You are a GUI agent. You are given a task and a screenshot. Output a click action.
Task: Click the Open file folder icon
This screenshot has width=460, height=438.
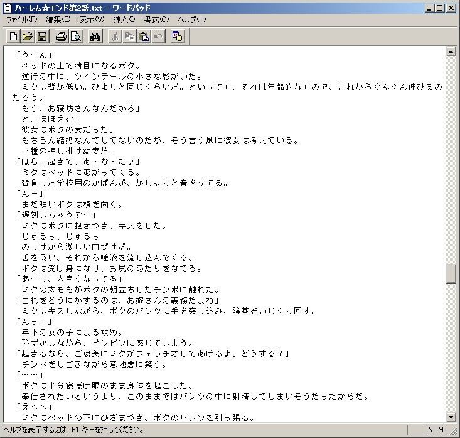coord(28,36)
